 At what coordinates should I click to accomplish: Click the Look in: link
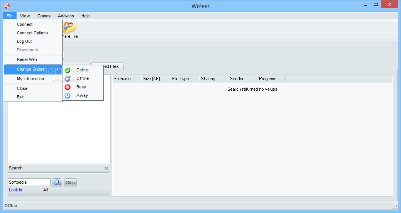click(16, 190)
